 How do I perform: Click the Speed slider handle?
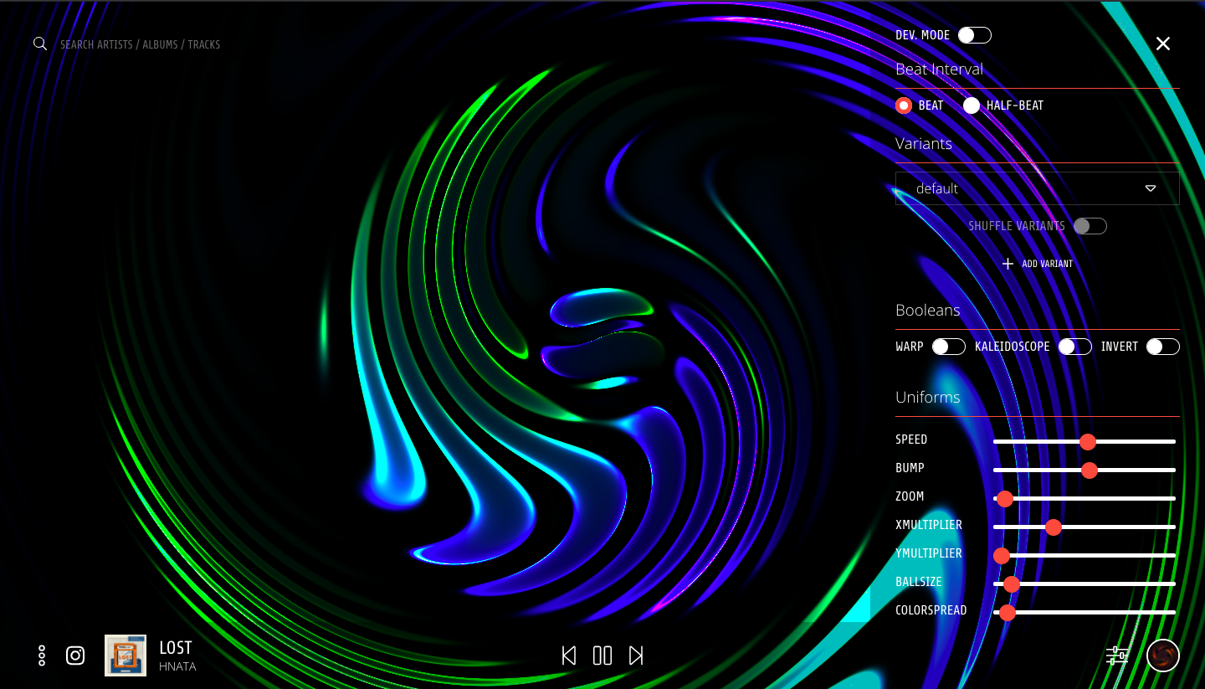click(1088, 441)
